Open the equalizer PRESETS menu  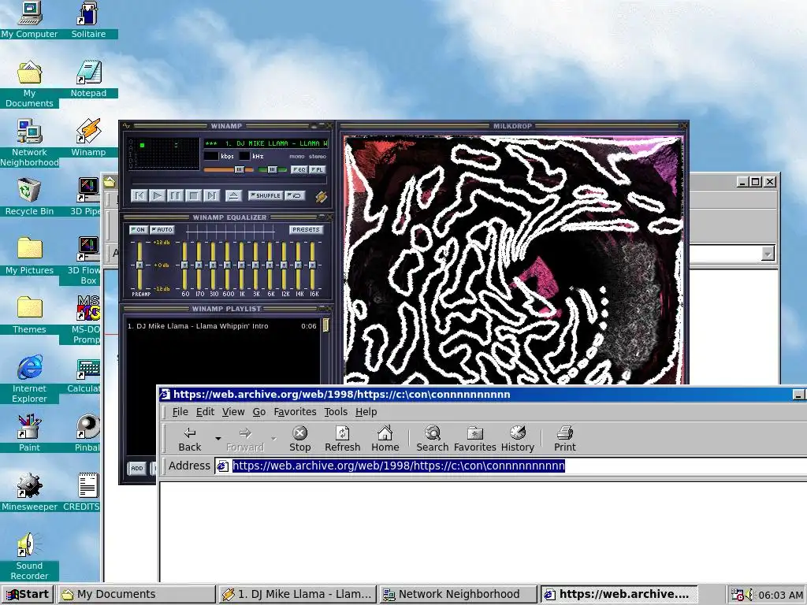[x=306, y=229]
